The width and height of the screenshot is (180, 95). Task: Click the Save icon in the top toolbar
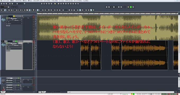click(x=6, y=4)
